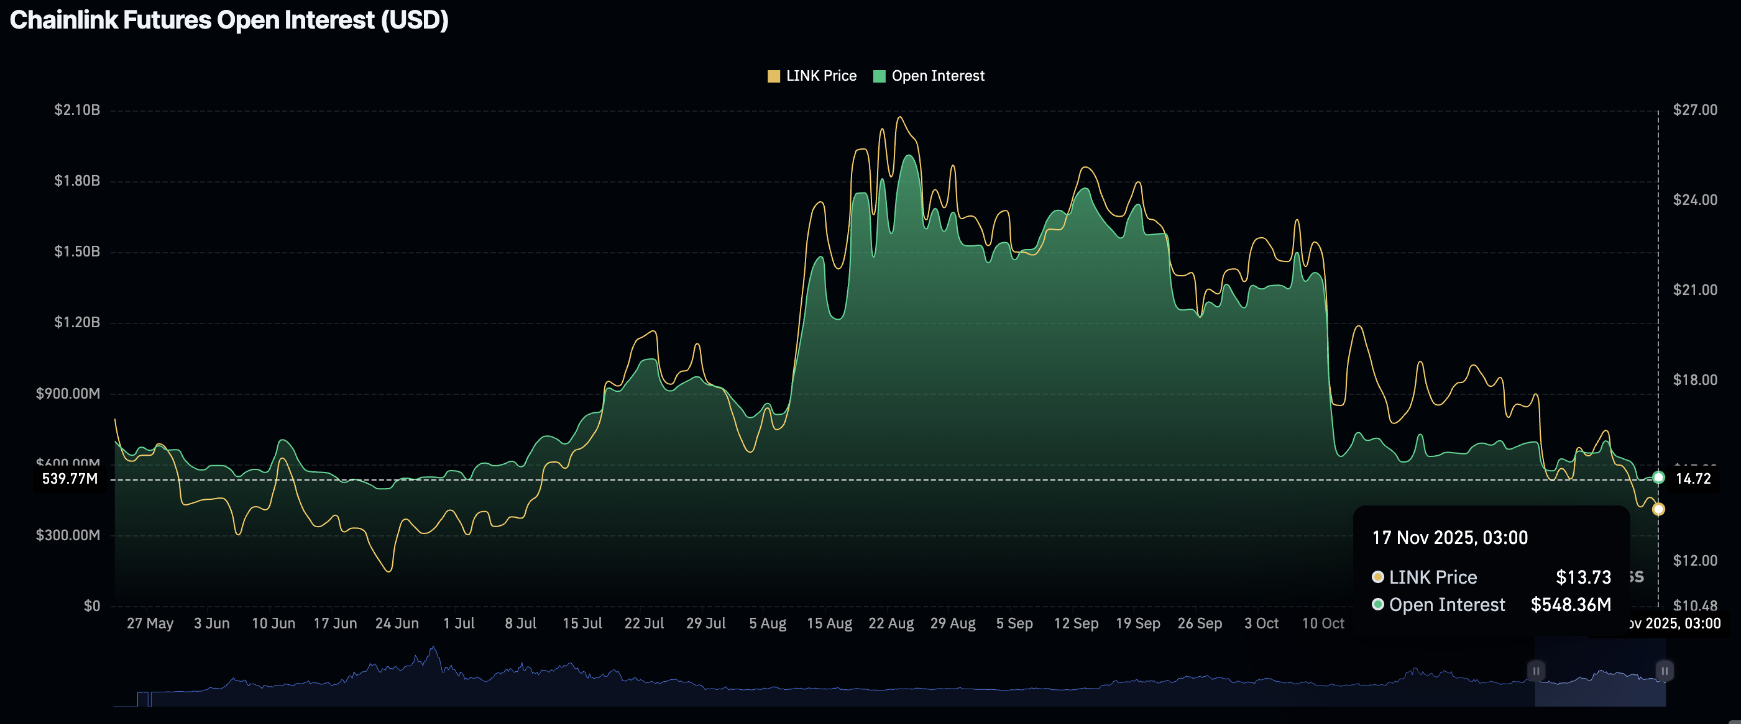Click the Chainlink Futures Open Interest title
This screenshot has width=1741, height=724.
pyautogui.click(x=229, y=20)
